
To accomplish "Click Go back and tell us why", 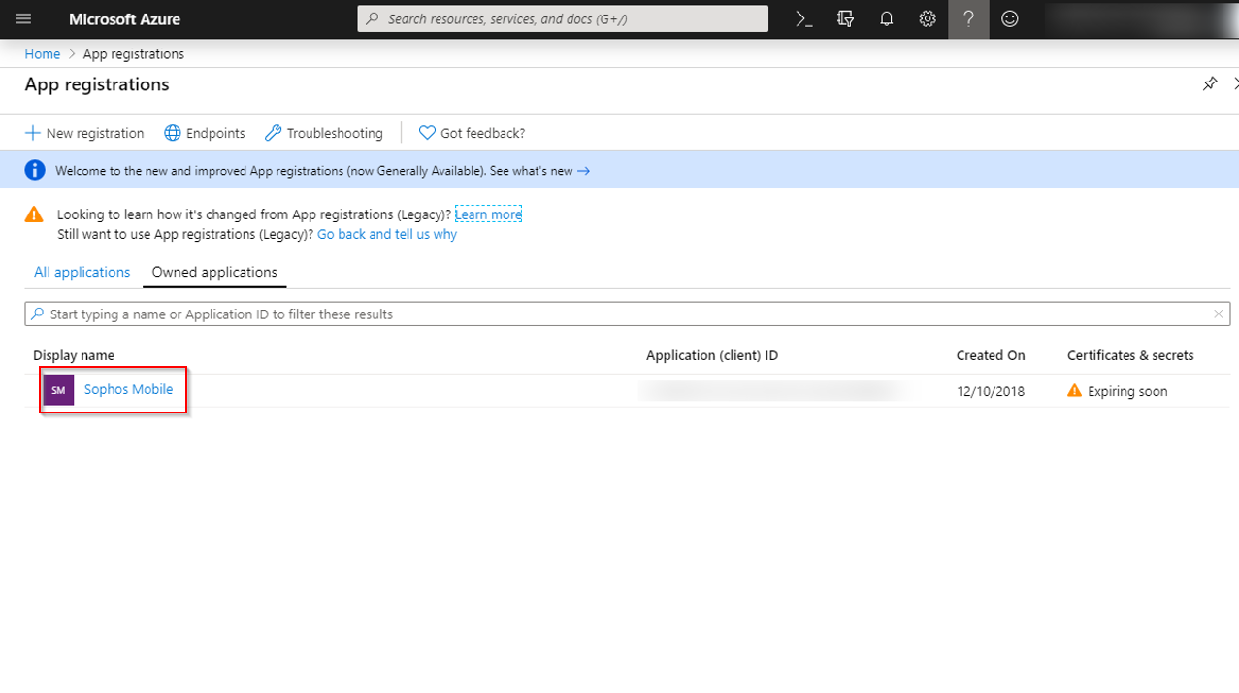I will [386, 235].
